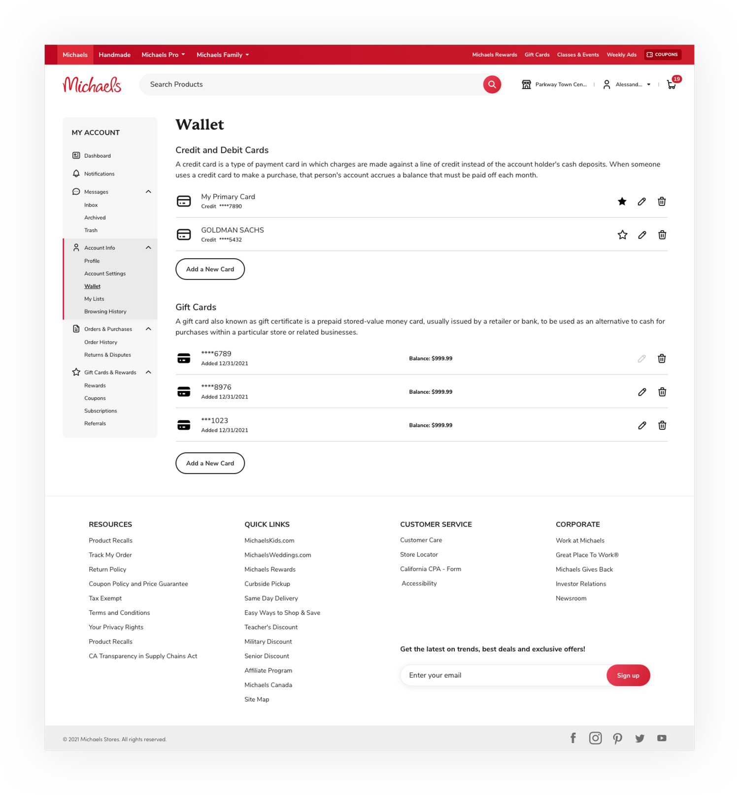This screenshot has width=739, height=795.
Task: Delete the GOLDMAN SACHS card
Action: point(662,235)
